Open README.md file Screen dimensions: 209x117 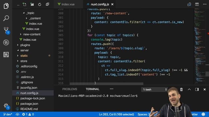pos(29,109)
